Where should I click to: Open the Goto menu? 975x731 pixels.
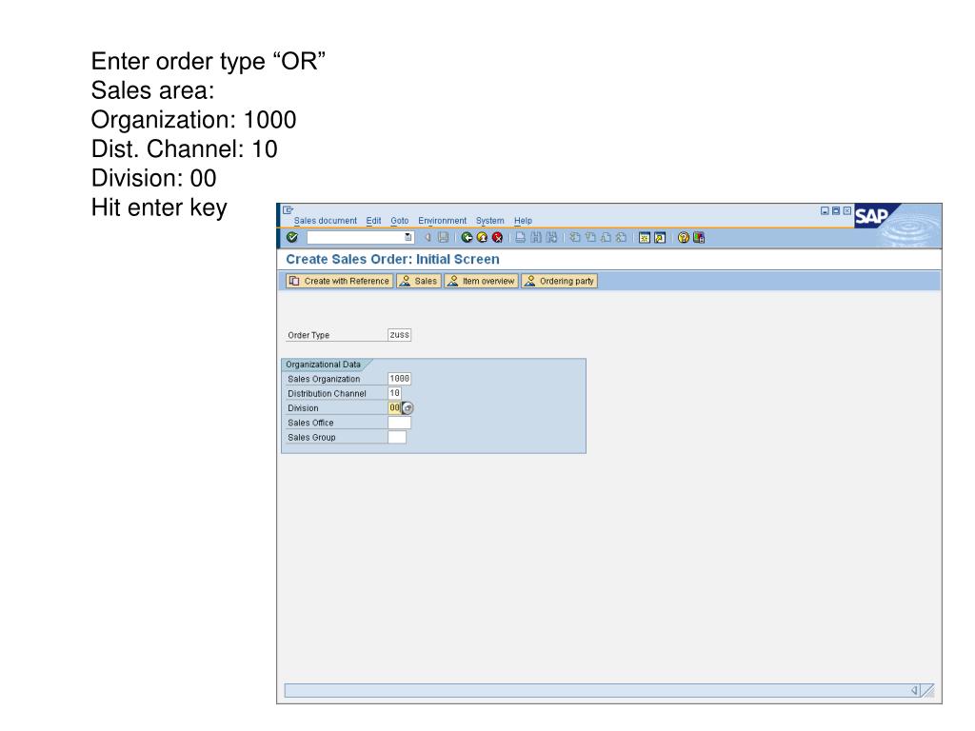click(x=400, y=221)
